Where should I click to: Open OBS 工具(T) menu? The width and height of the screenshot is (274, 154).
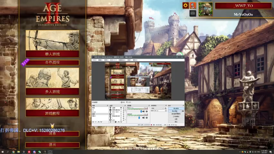pyautogui.click(x=129, y=60)
